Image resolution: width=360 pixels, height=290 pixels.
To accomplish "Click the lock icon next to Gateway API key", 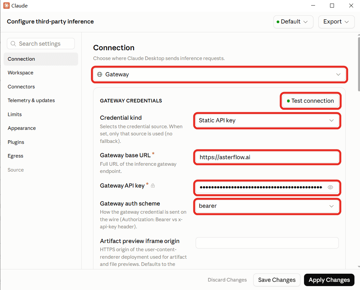I will pos(153,186).
